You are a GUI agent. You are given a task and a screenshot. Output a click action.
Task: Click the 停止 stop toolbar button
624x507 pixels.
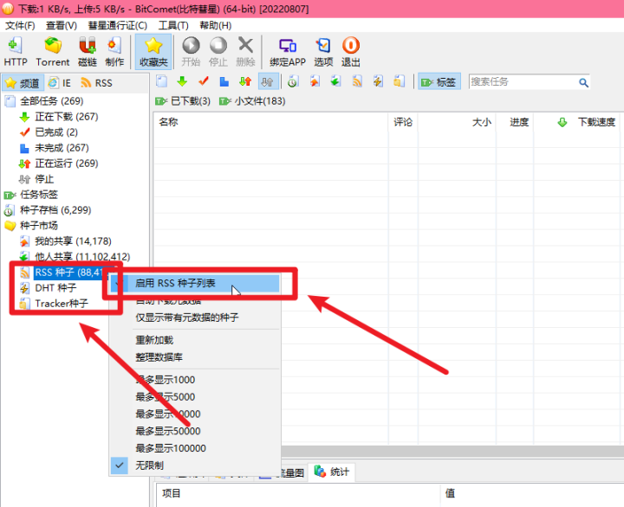(x=218, y=52)
